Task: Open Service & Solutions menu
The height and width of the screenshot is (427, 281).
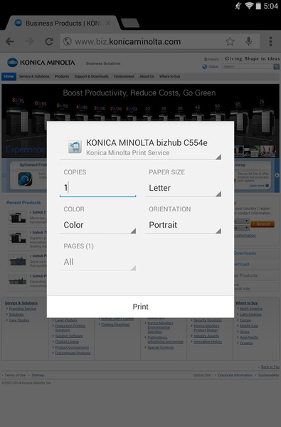Action: coord(34,77)
